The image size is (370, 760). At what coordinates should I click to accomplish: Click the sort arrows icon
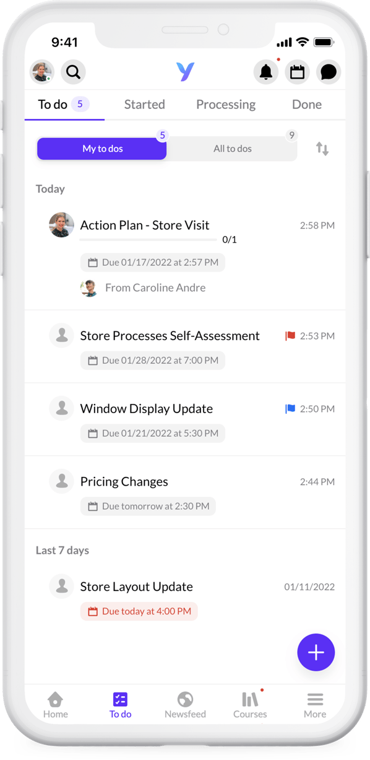(x=322, y=149)
